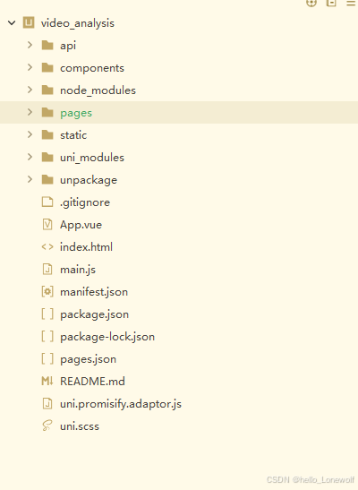Click the api folder icon
Screen dimensions: 358x490
(47, 46)
